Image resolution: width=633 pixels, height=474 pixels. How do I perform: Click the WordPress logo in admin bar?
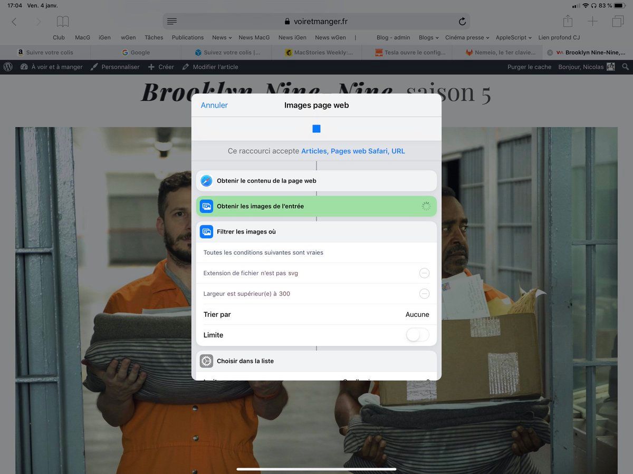pyautogui.click(x=8, y=67)
